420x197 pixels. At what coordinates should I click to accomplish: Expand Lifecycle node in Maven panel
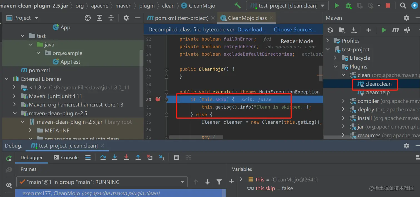(x=335, y=58)
